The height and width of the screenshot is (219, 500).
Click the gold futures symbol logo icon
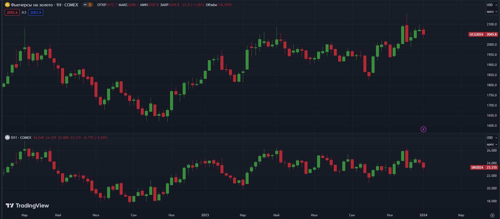7,5
